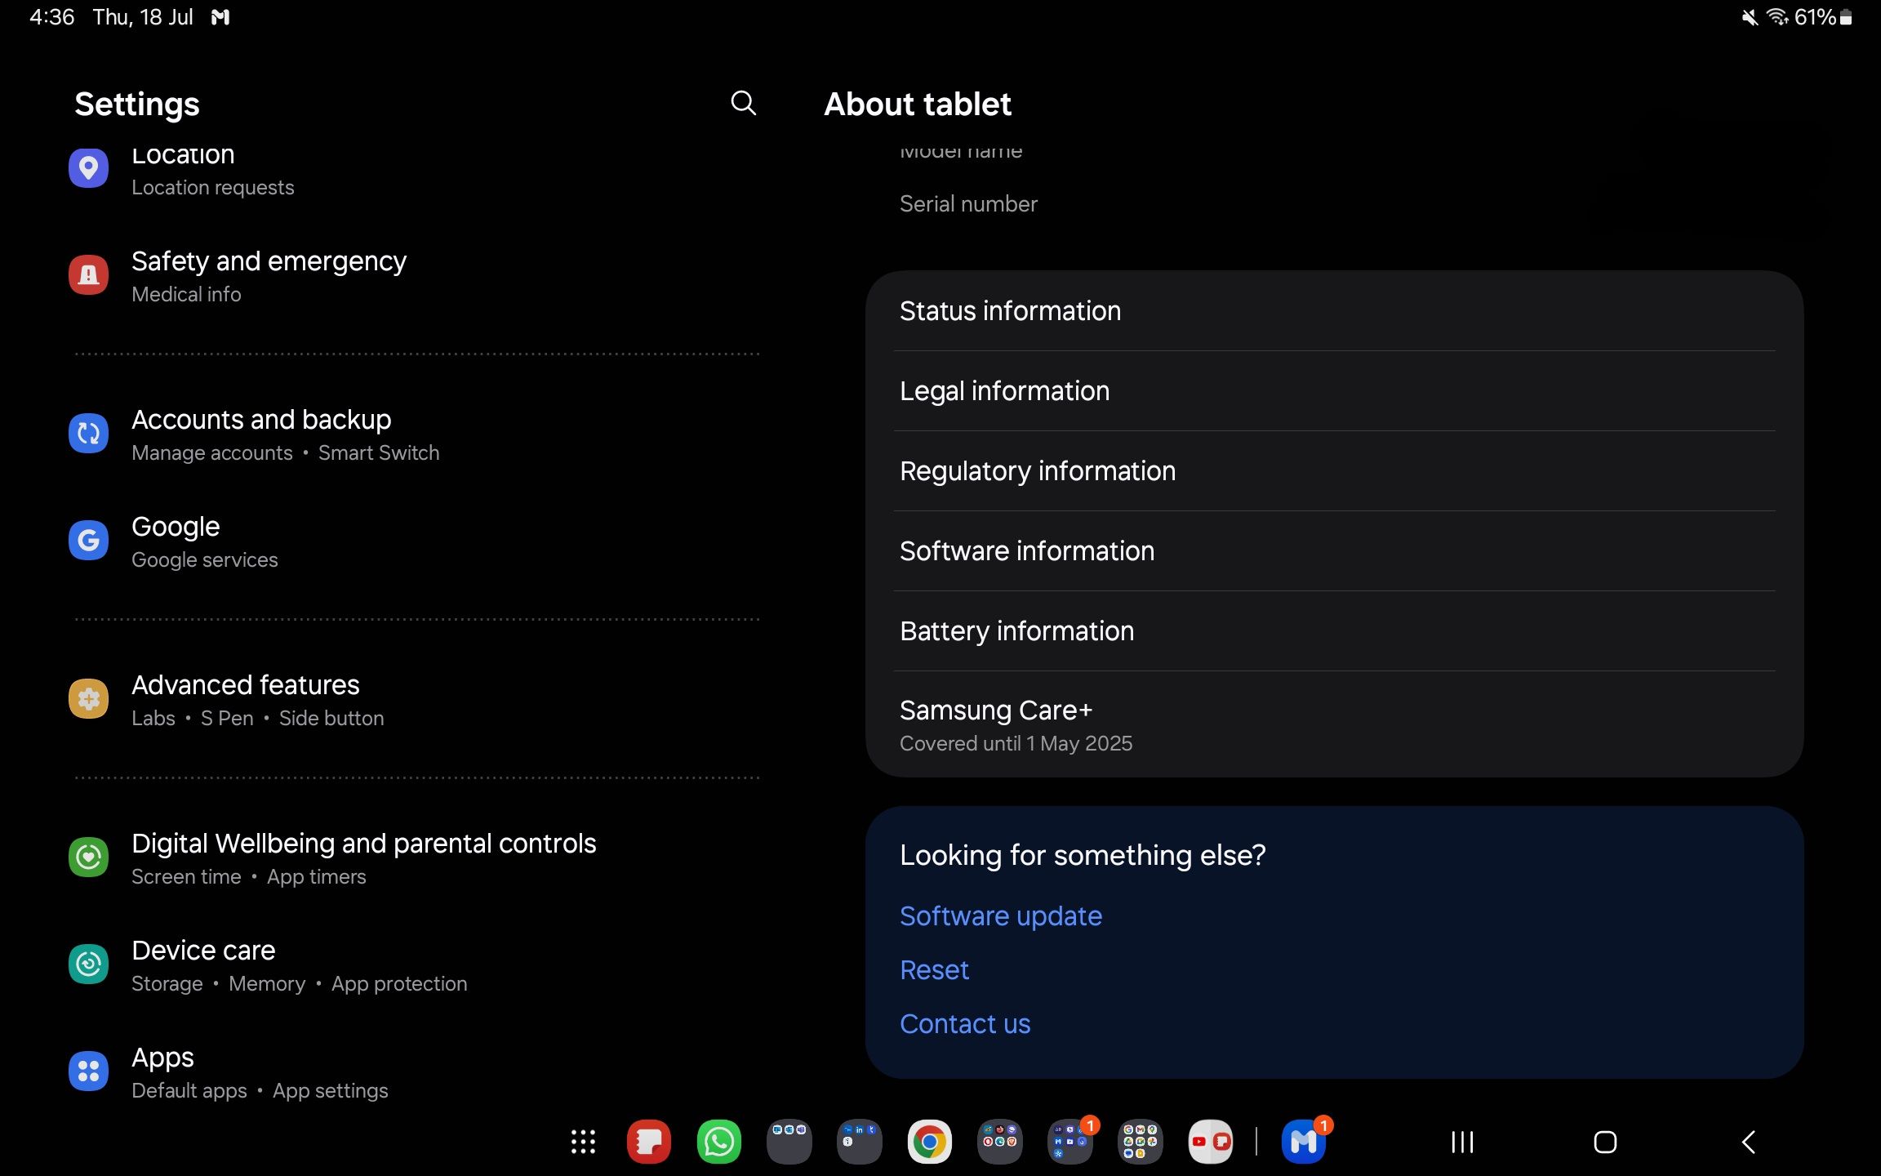Open Samsung Notes from the taskbar
Image resolution: width=1881 pixels, height=1176 pixels.
pos(648,1142)
